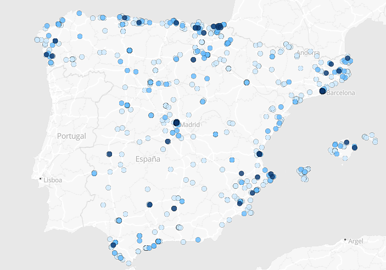Click the España country label
Screen dimensions: 386x270
[148, 159]
